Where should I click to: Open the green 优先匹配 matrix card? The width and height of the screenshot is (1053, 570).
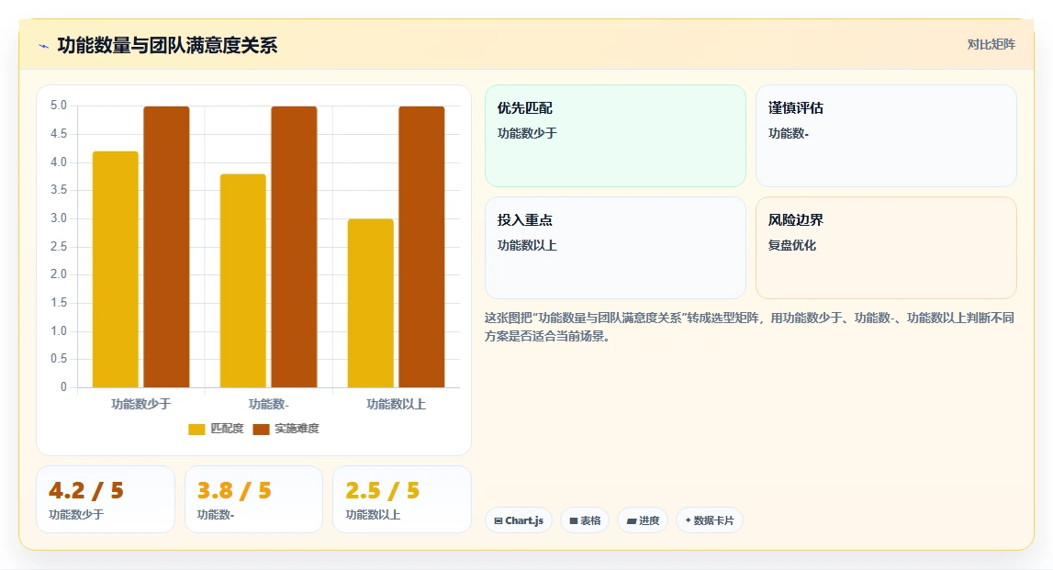(x=615, y=136)
